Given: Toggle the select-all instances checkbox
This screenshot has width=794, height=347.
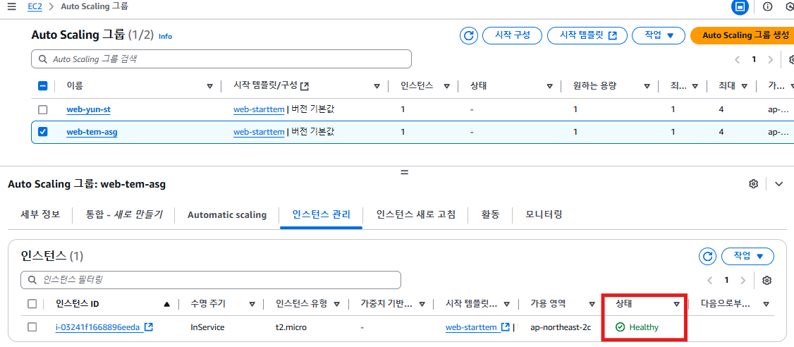Looking at the screenshot, I should [32, 304].
